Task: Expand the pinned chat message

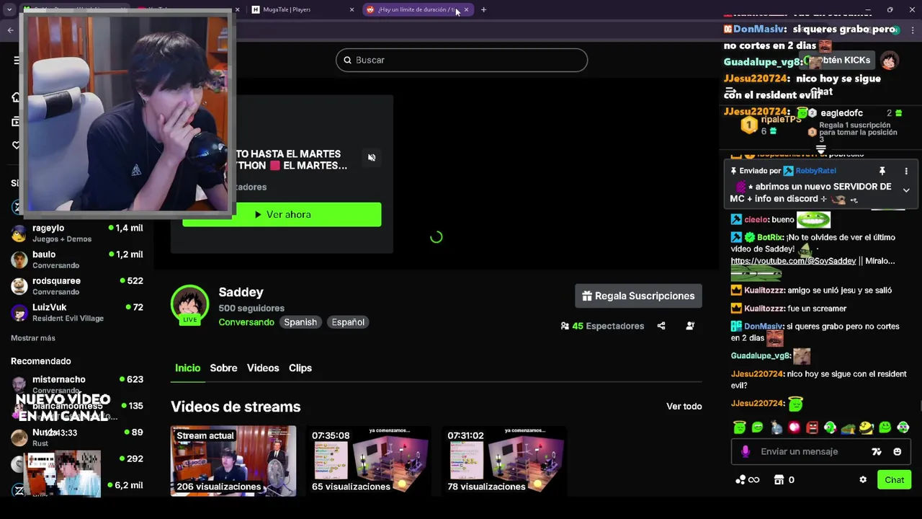Action: 906,190
